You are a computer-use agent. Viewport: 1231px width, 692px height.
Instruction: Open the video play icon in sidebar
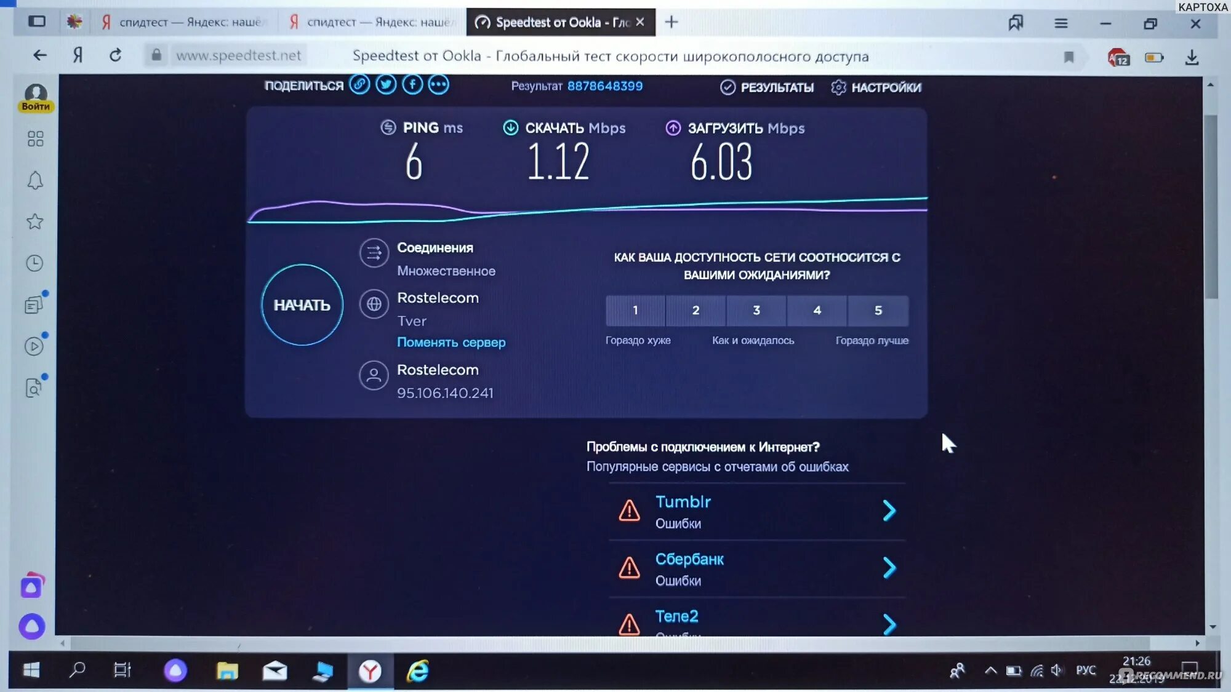(x=34, y=346)
